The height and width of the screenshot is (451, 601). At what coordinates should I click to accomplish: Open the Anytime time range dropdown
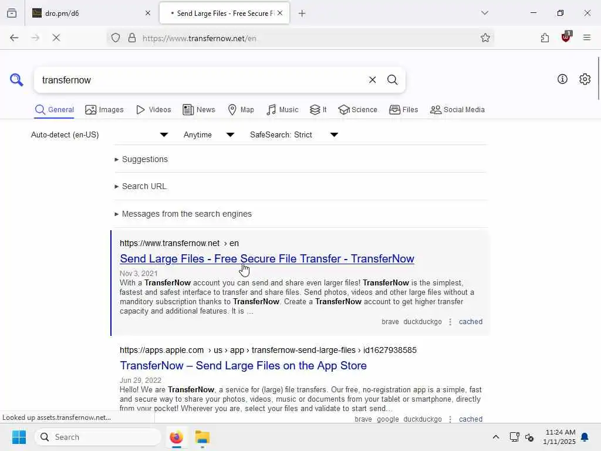pyautogui.click(x=209, y=134)
